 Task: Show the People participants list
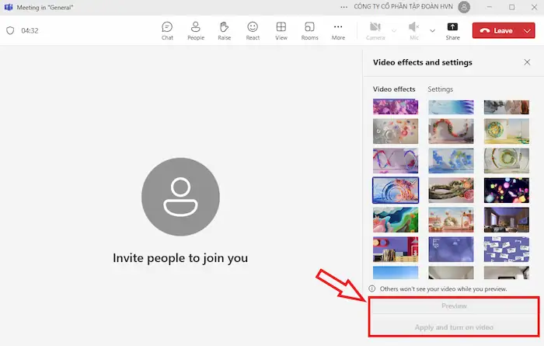tap(196, 30)
